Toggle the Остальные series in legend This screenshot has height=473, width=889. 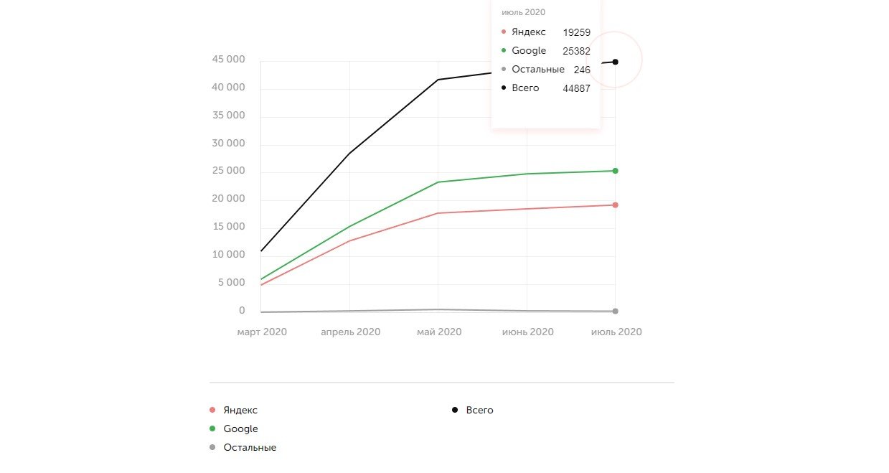250,447
